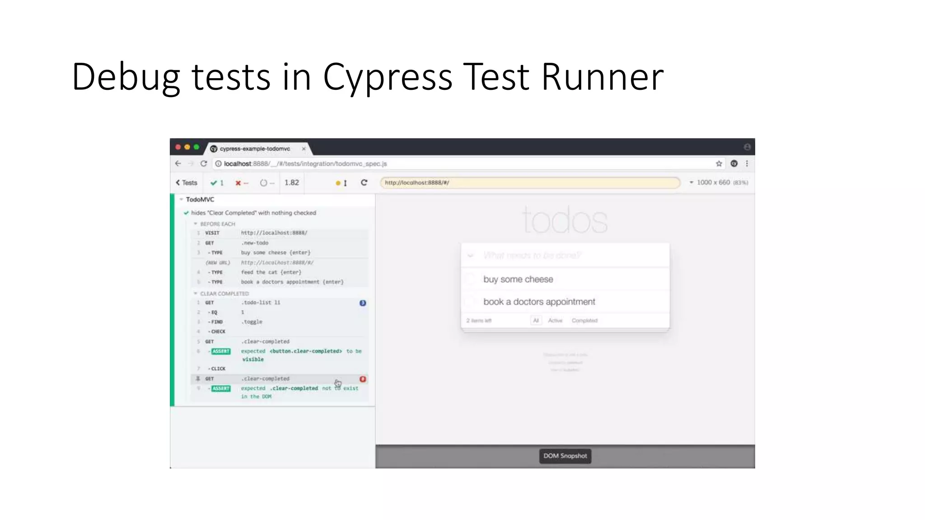Viewport: 925px width, 520px height.
Task: Click the 1.82 duration value
Action: (292, 182)
